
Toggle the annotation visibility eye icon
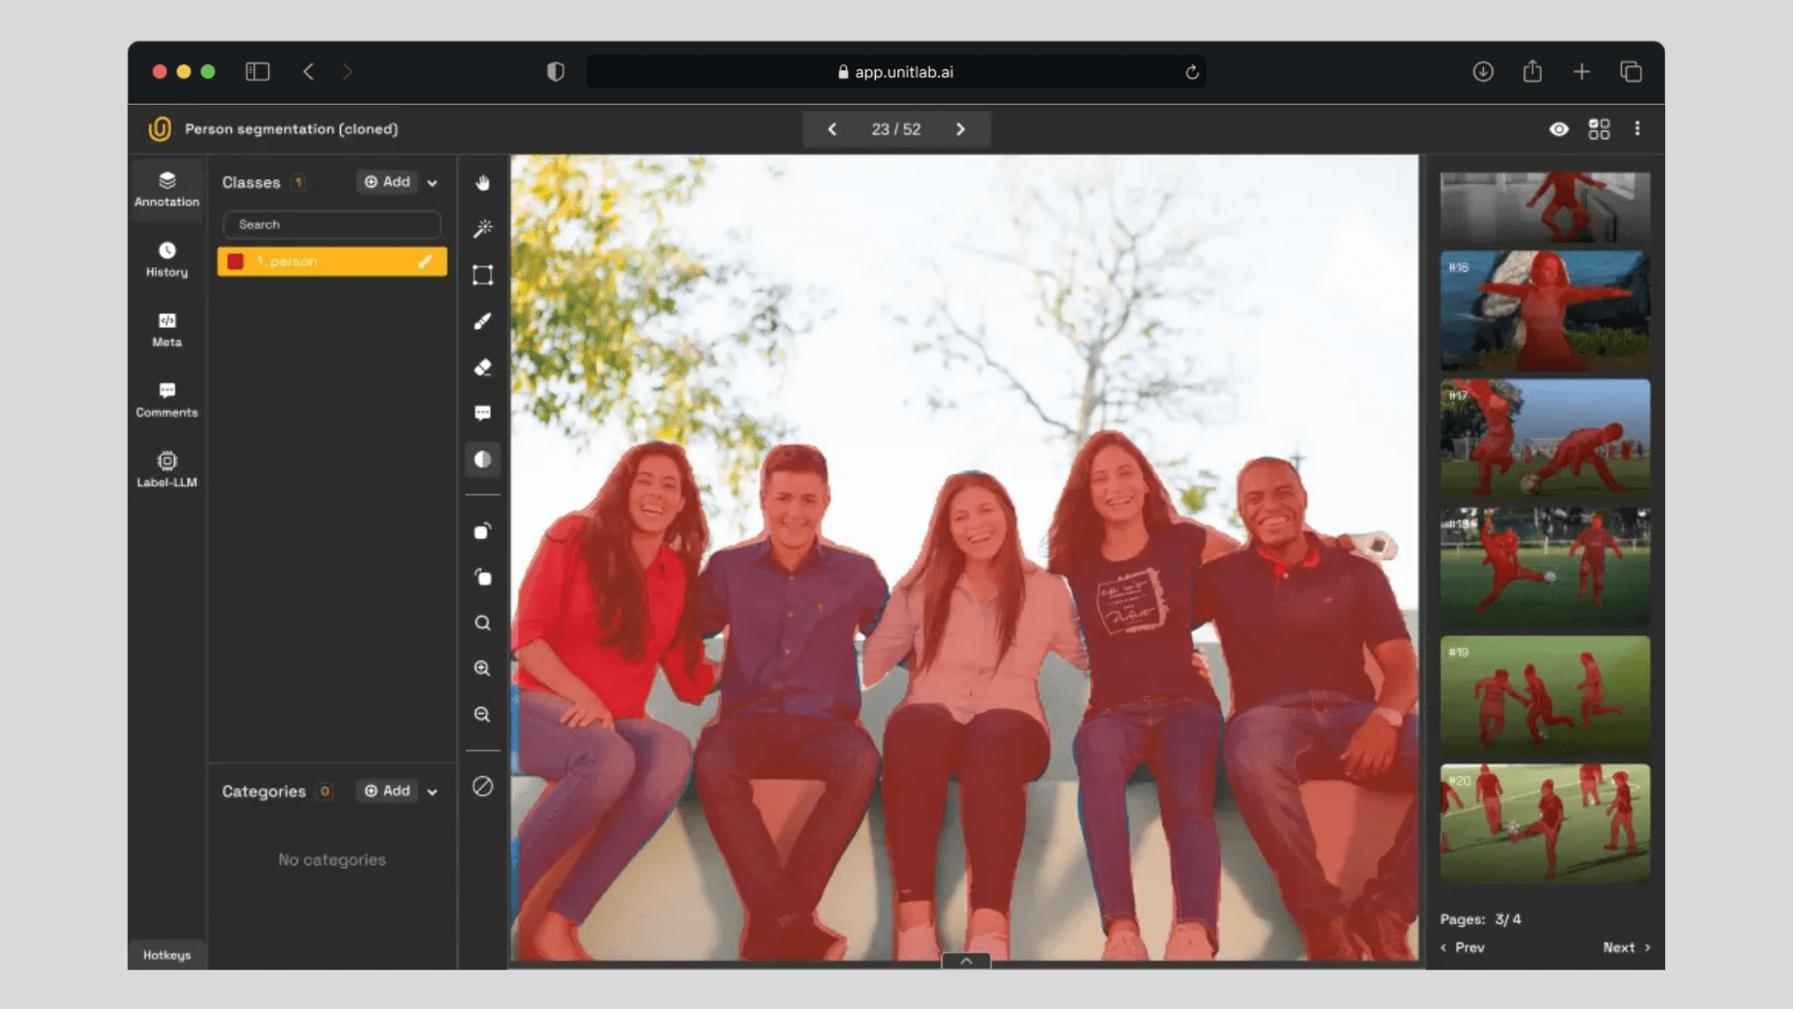[x=1559, y=129]
